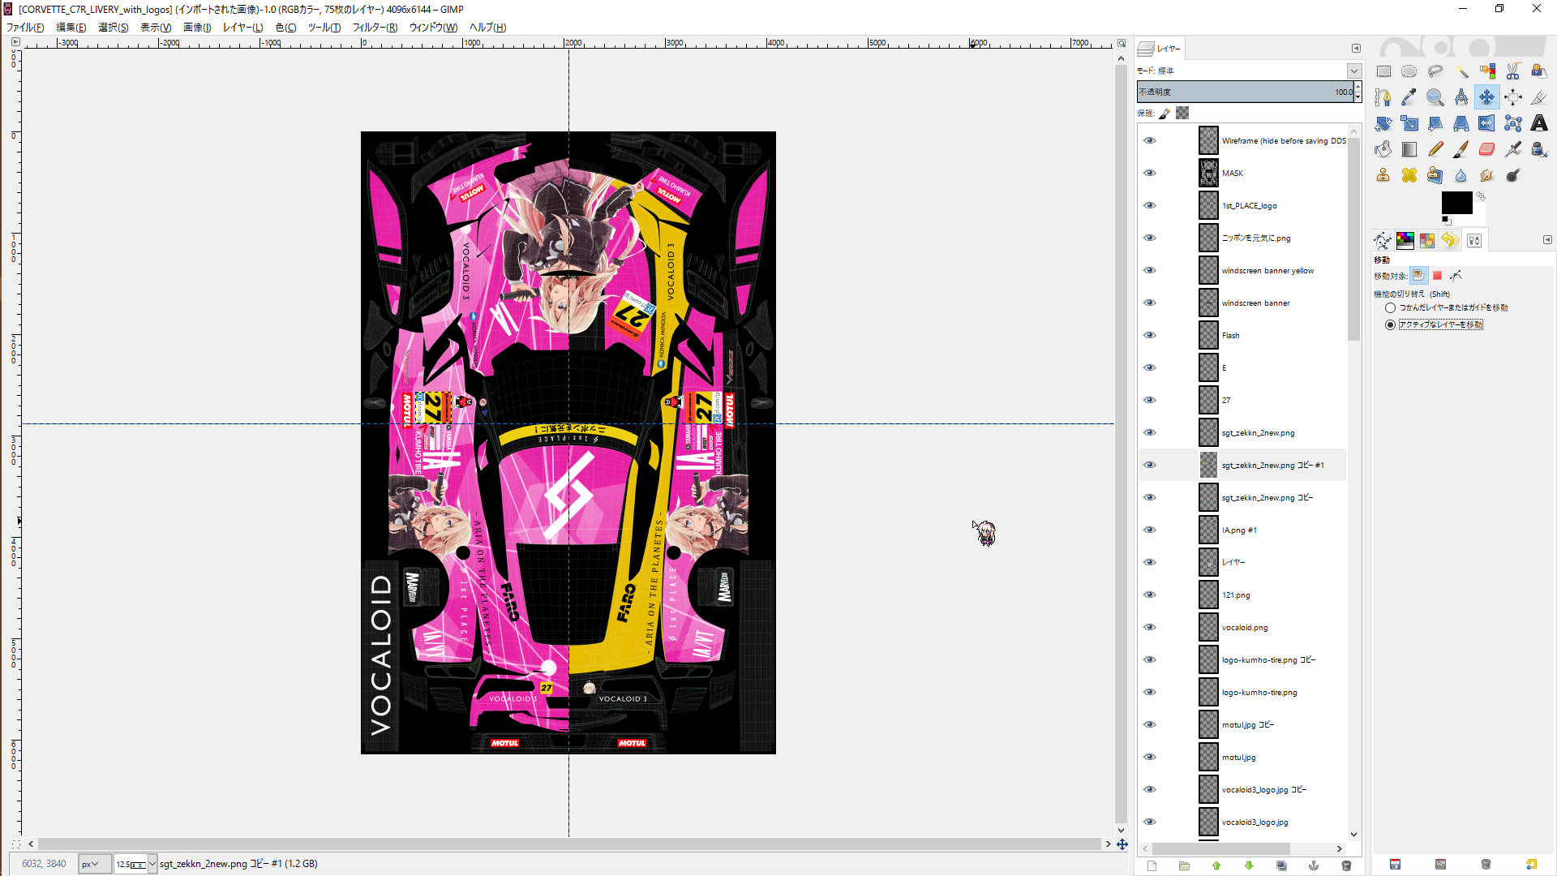The width and height of the screenshot is (1557, 876).
Task: Open the layers dock configuration menu arrow
Action: [1356, 48]
